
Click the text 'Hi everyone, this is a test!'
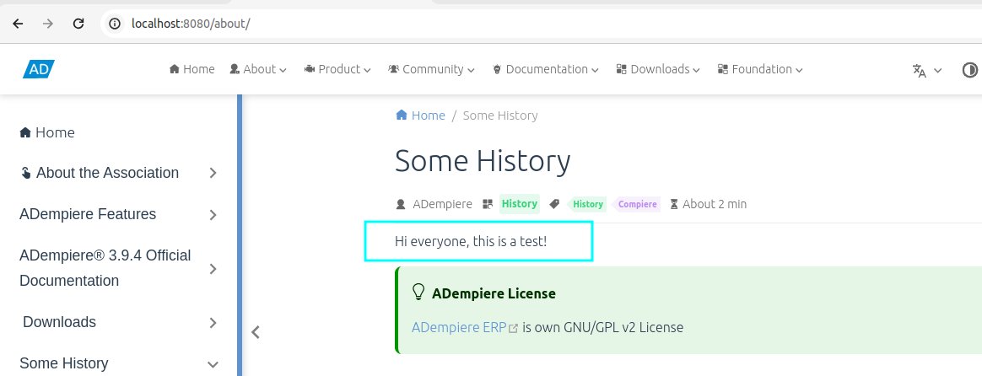471,241
